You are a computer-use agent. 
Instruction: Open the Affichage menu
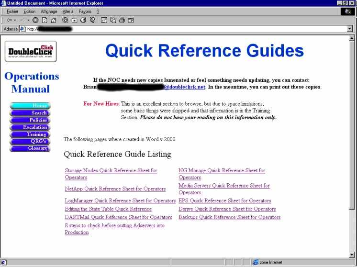click(49, 11)
